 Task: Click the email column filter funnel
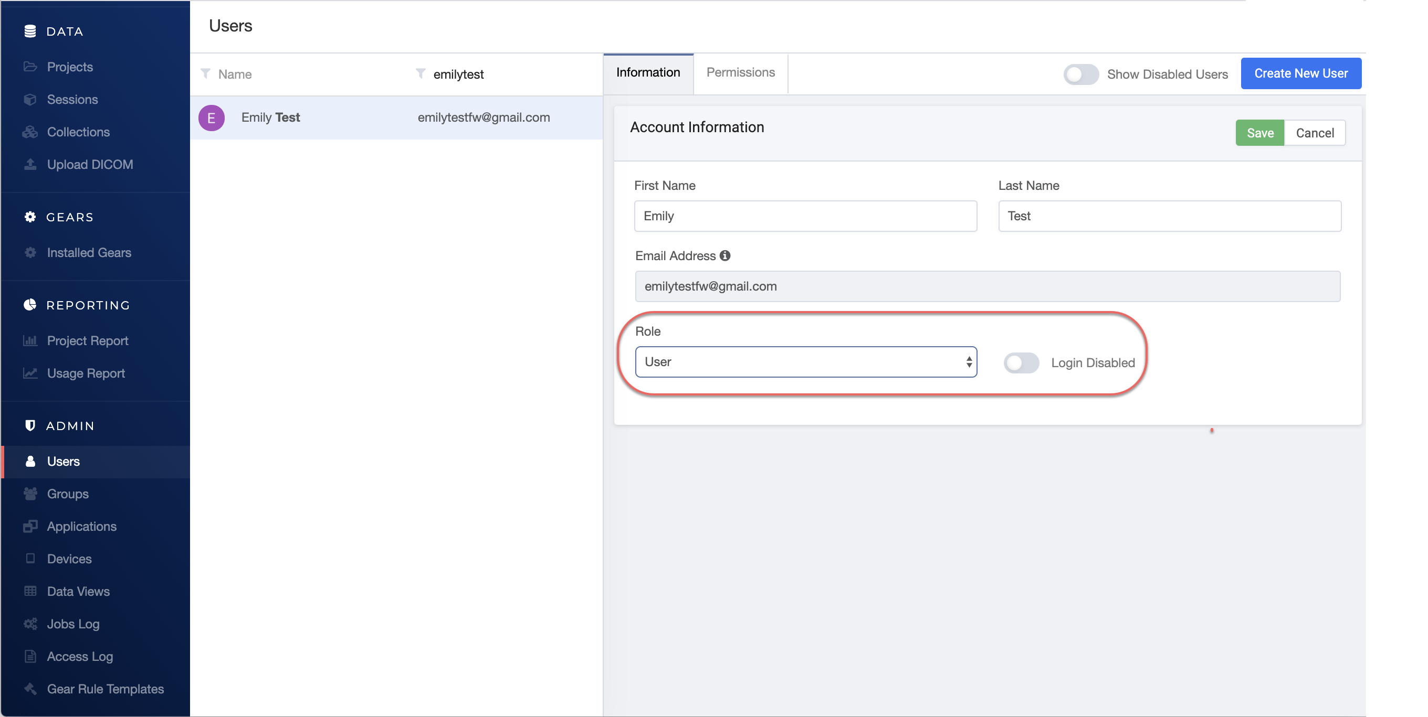[x=421, y=73]
